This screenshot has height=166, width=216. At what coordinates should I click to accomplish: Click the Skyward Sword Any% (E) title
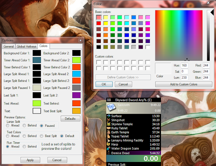tap(133, 100)
